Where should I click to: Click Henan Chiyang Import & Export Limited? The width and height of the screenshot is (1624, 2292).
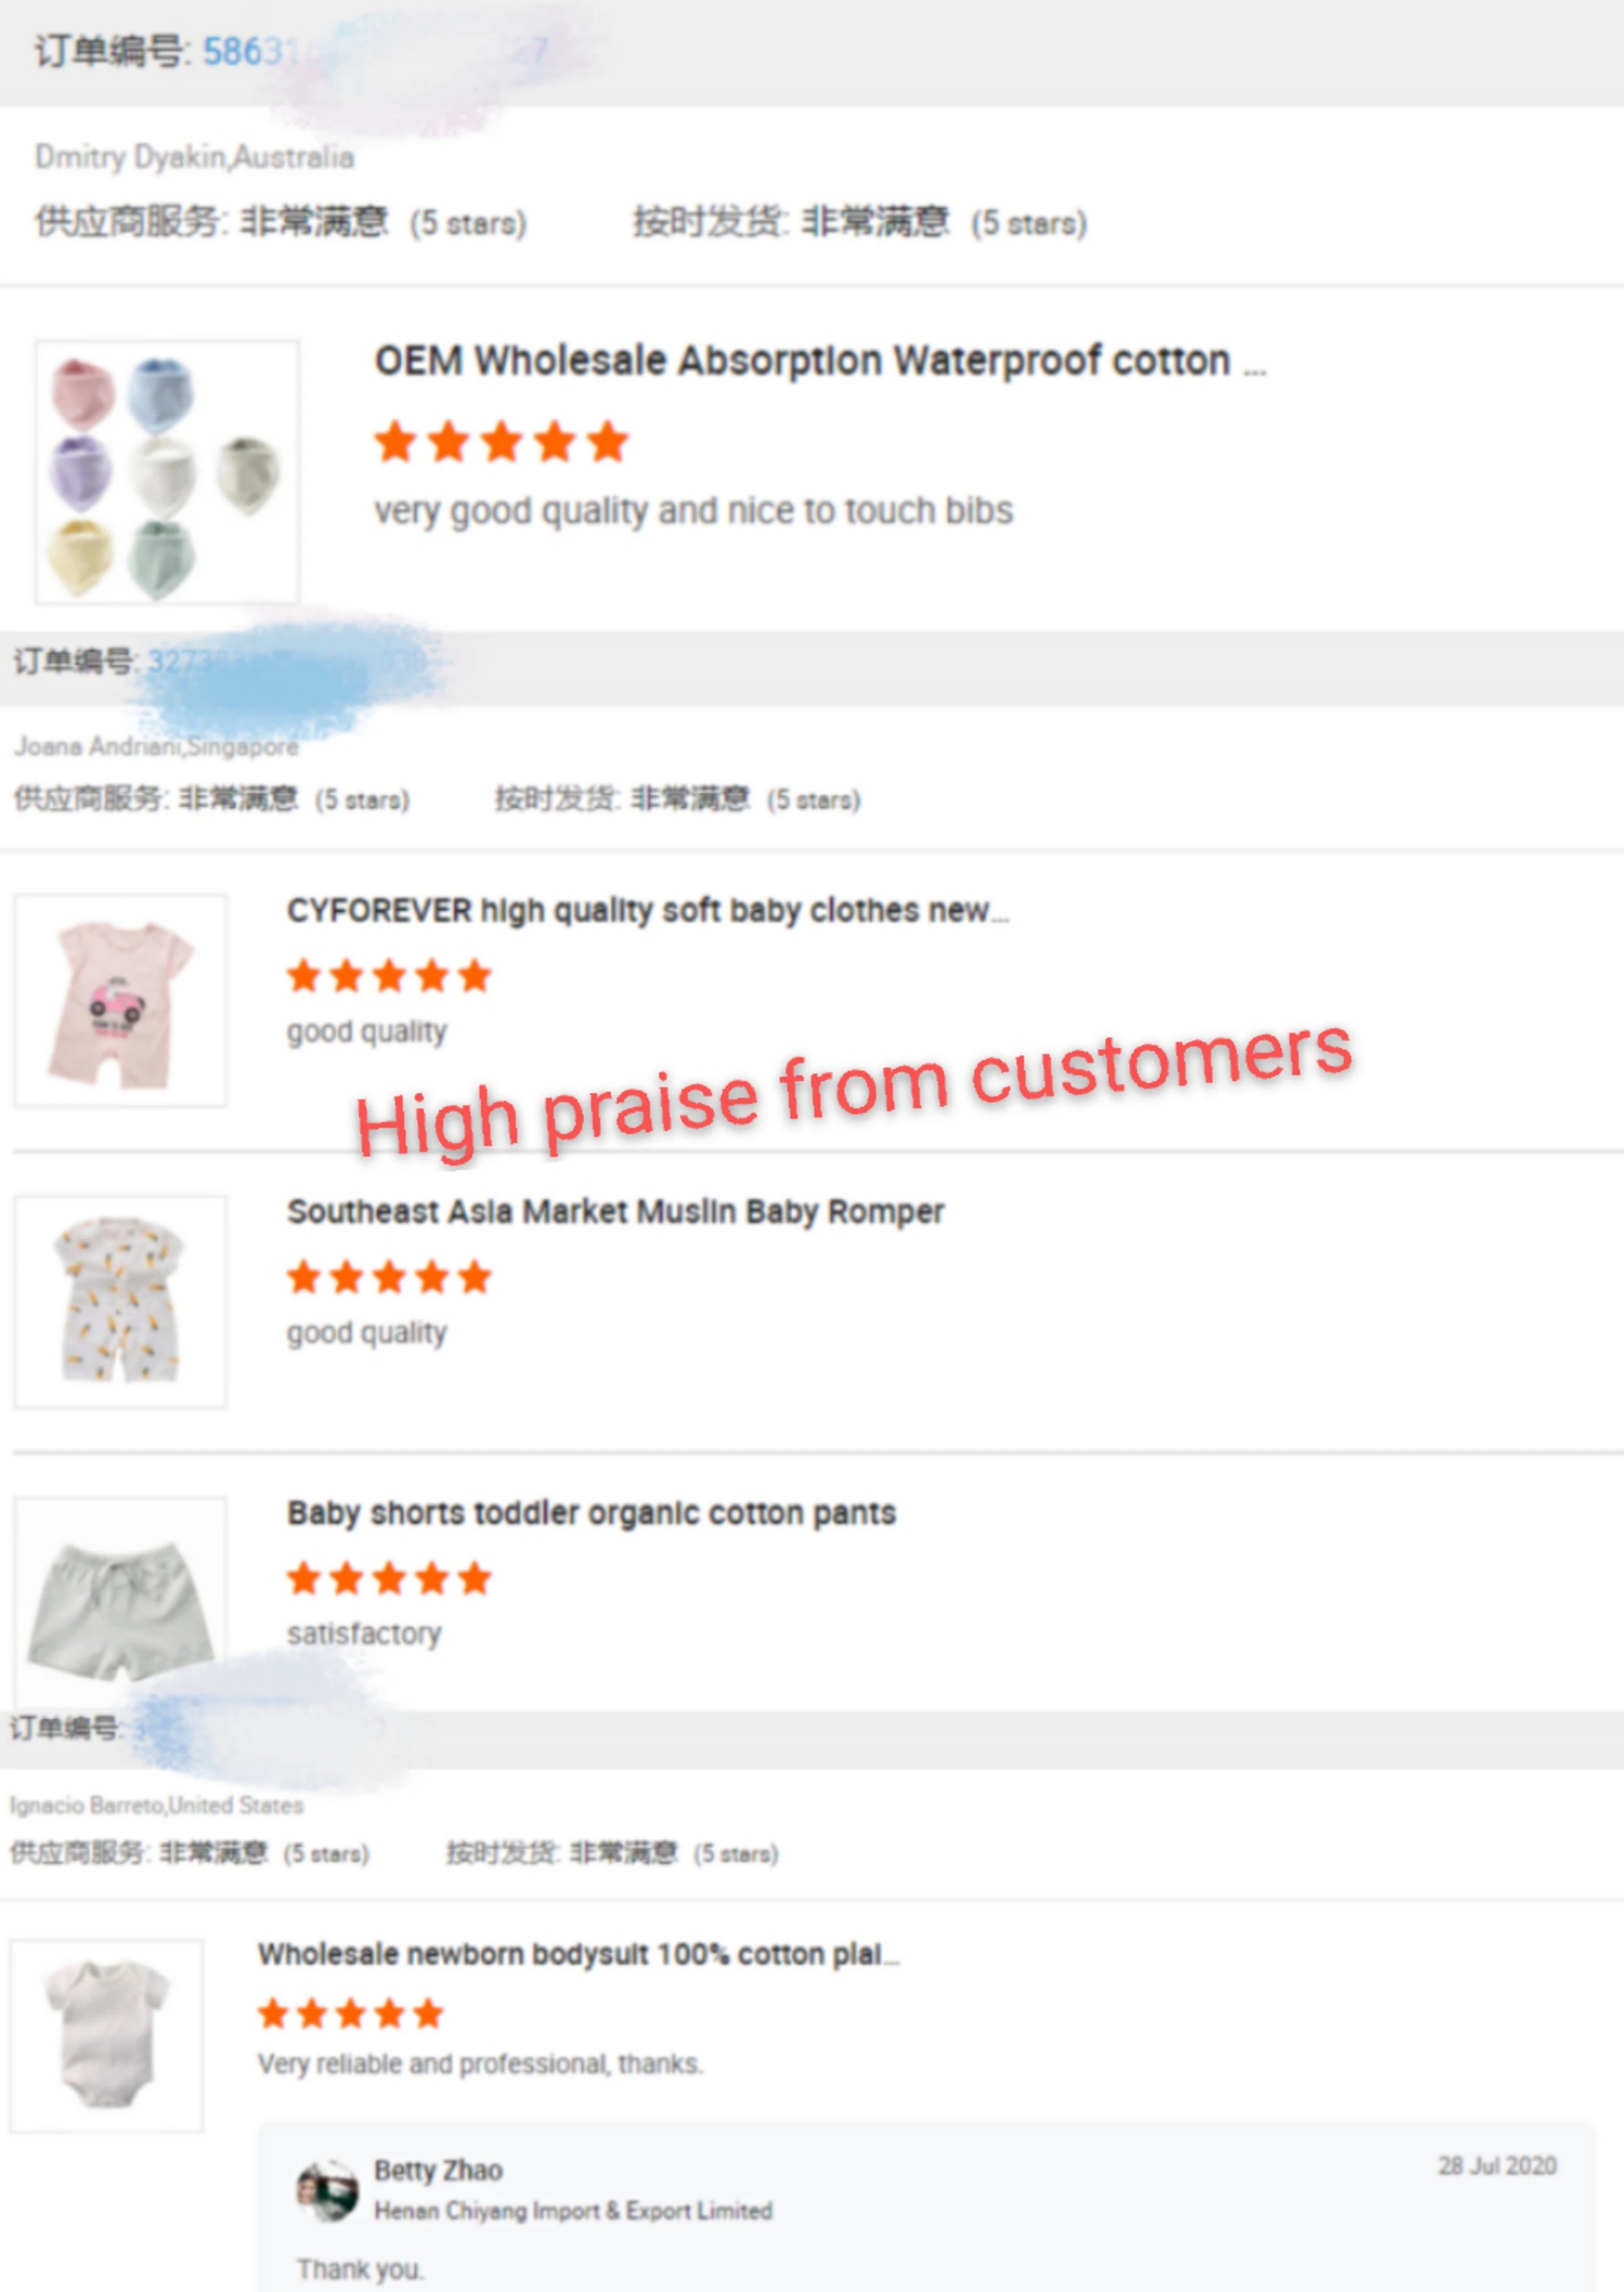(x=573, y=2210)
